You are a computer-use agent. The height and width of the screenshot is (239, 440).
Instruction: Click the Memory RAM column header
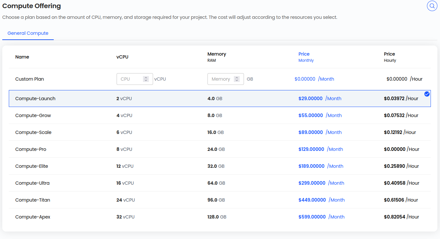(217, 57)
